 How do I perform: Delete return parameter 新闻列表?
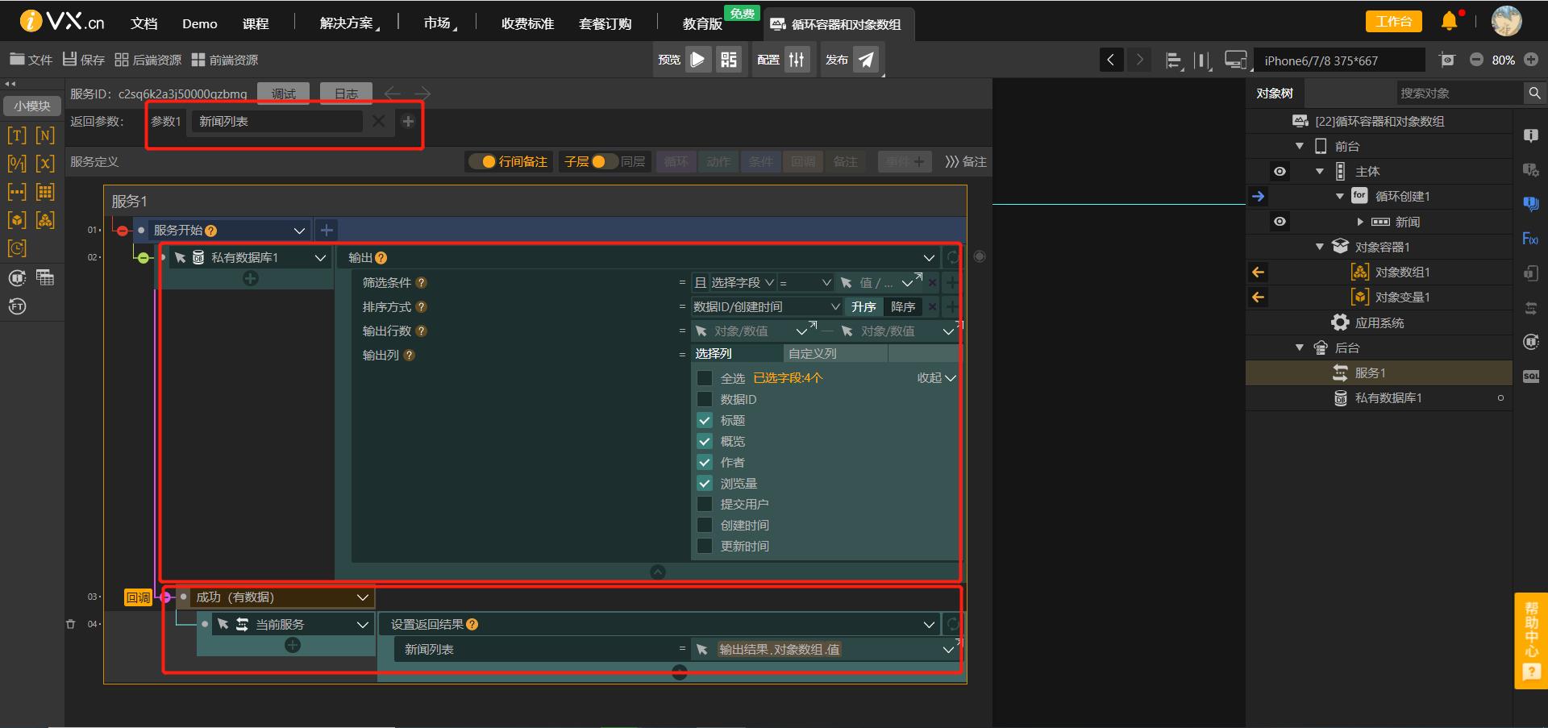pos(378,121)
